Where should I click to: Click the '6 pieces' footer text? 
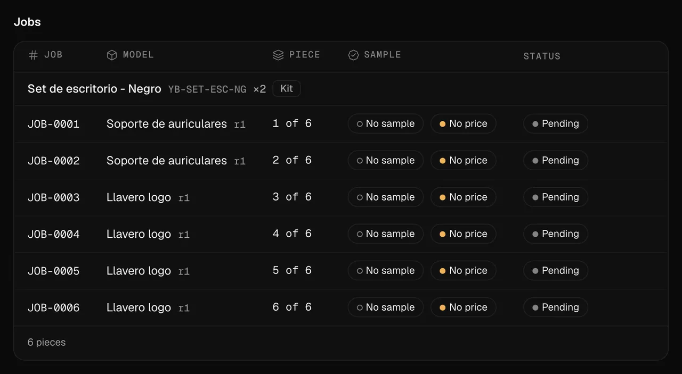click(x=47, y=342)
